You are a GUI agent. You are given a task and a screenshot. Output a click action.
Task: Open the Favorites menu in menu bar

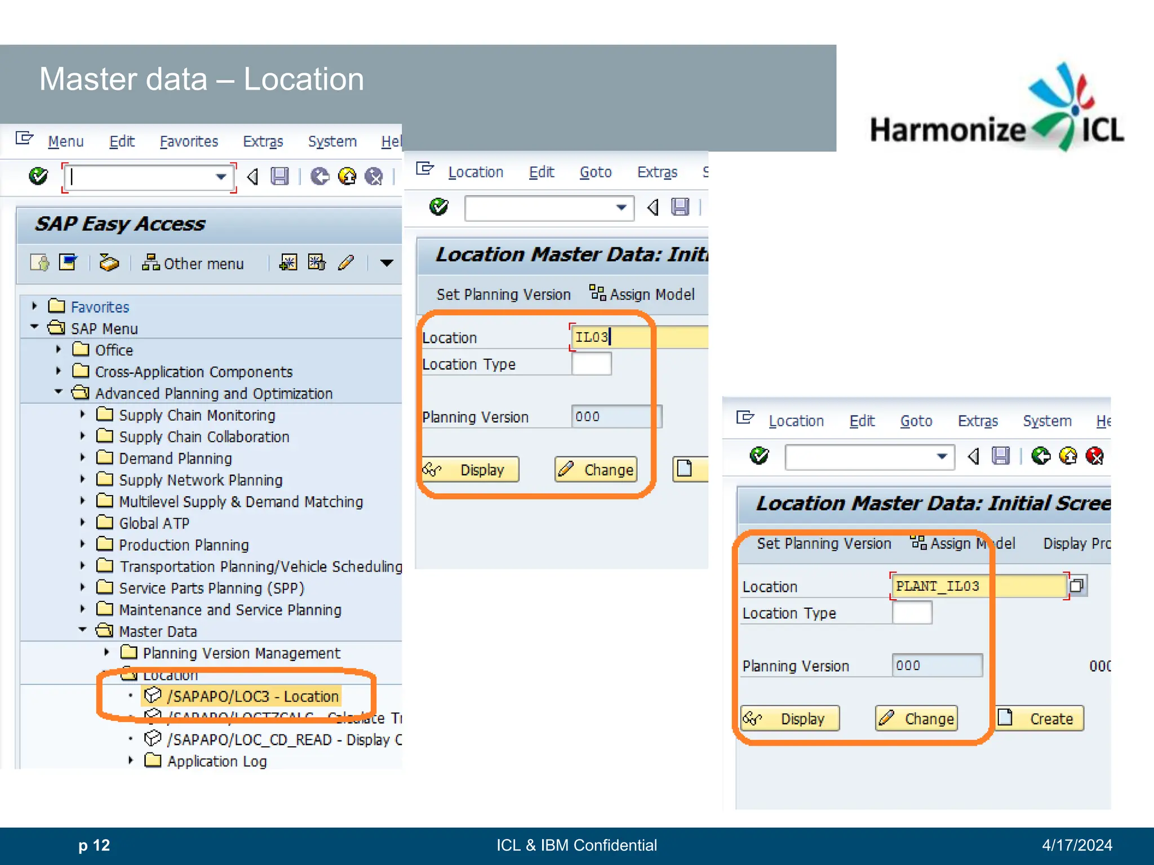(188, 141)
